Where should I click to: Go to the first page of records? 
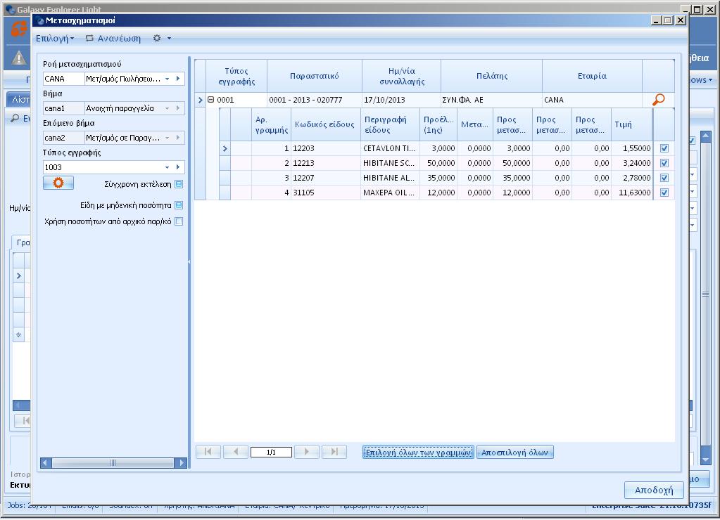tap(208, 452)
